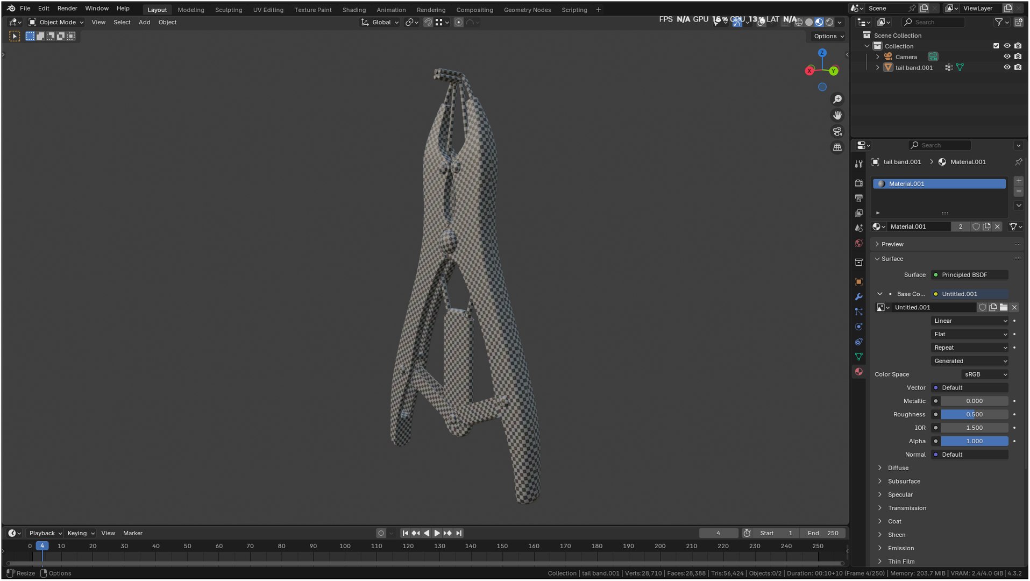Switch perspective/orthographic grid gizmo icon
This screenshot has width=1030, height=581.
coord(837,147)
